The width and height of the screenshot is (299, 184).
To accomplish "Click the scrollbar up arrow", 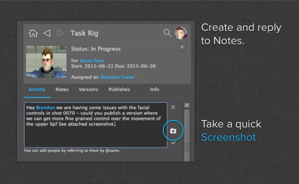I will pos(187,105).
